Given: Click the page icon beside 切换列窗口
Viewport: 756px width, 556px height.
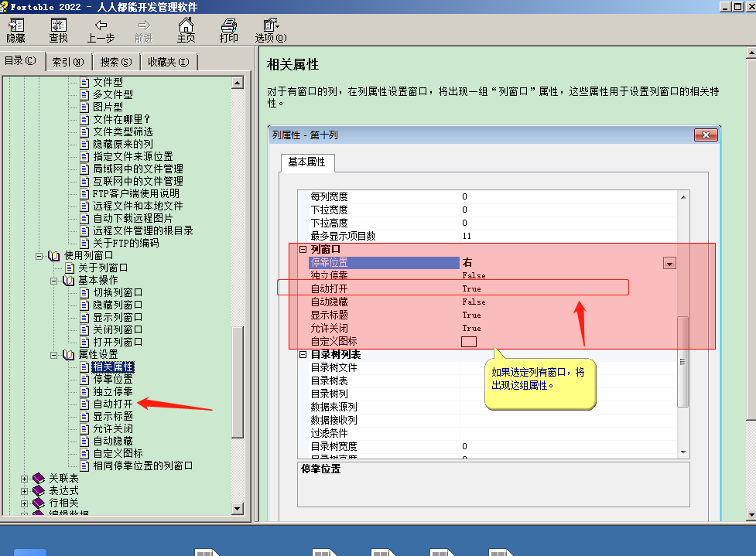Looking at the screenshot, I should pyautogui.click(x=85, y=293).
